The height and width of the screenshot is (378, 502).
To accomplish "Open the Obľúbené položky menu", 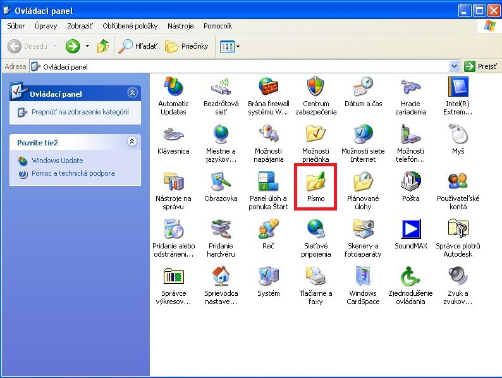I will click(x=130, y=26).
